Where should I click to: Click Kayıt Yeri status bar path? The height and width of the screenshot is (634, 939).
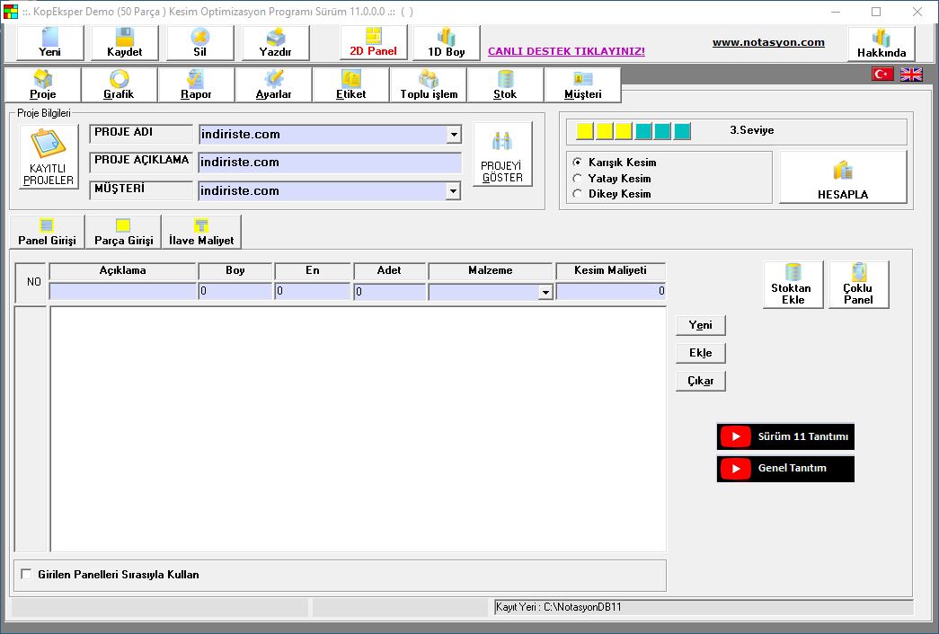point(558,607)
